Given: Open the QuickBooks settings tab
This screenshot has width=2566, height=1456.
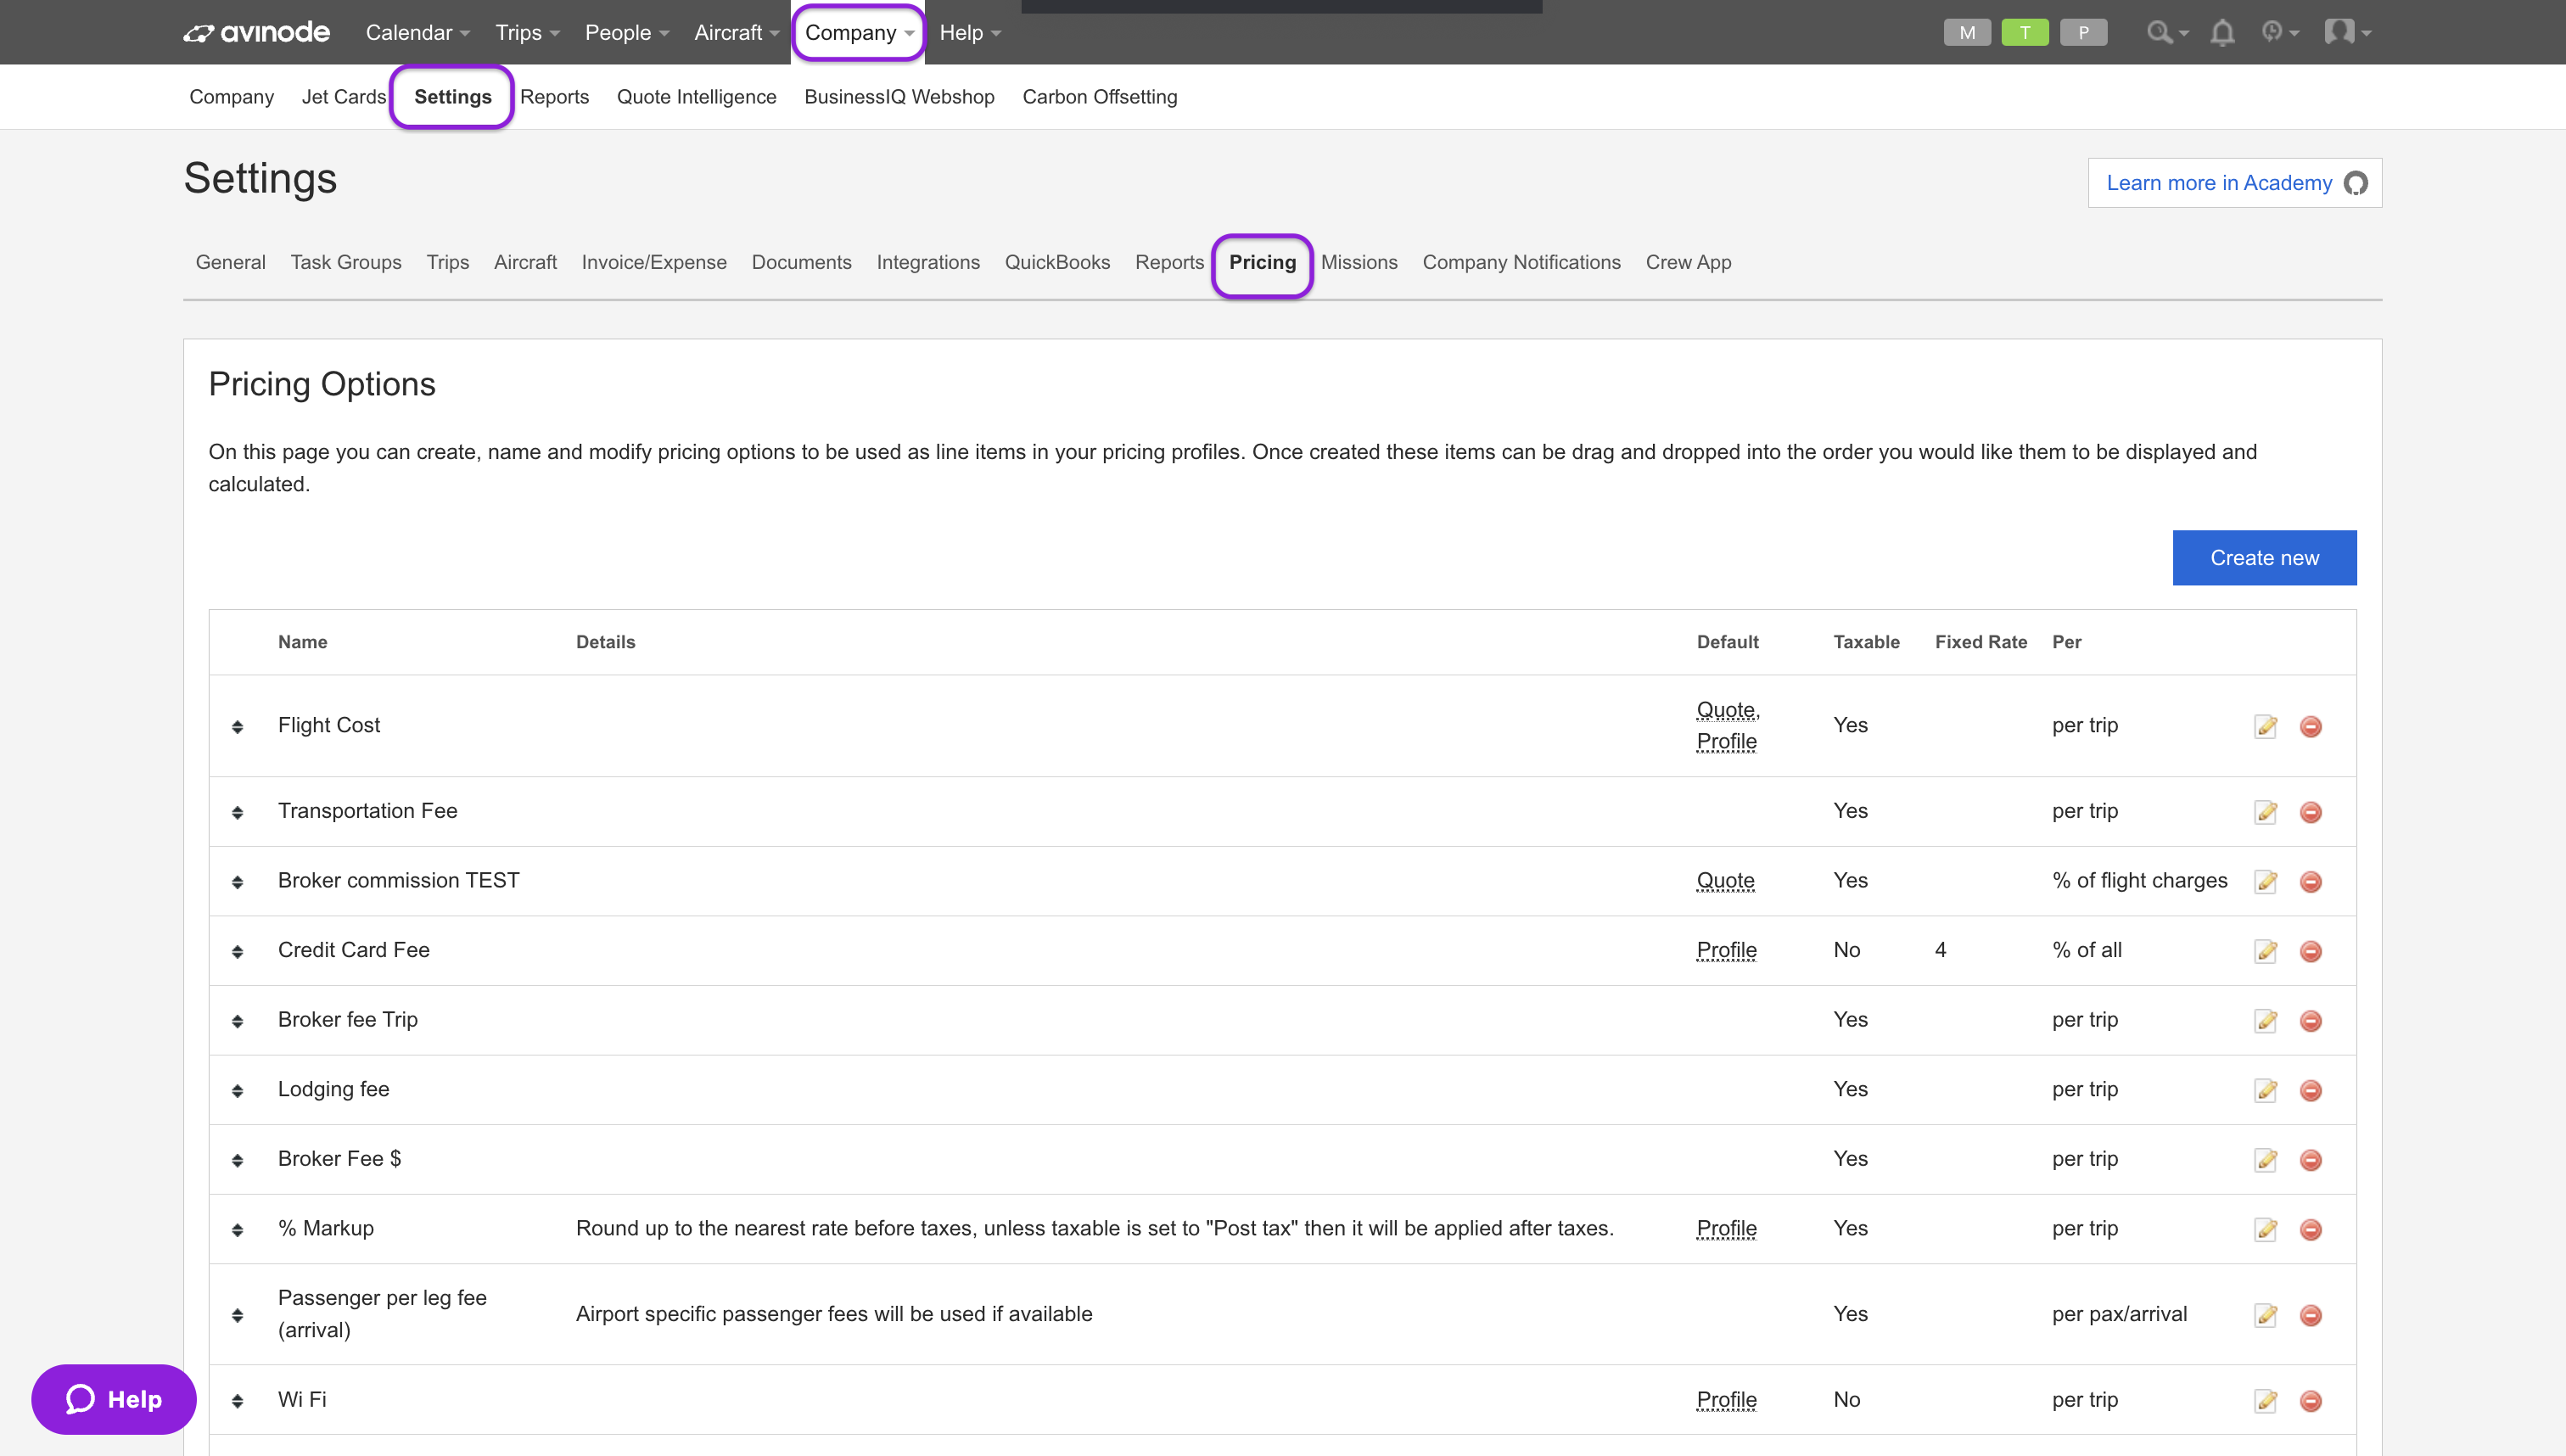Looking at the screenshot, I should (1057, 262).
